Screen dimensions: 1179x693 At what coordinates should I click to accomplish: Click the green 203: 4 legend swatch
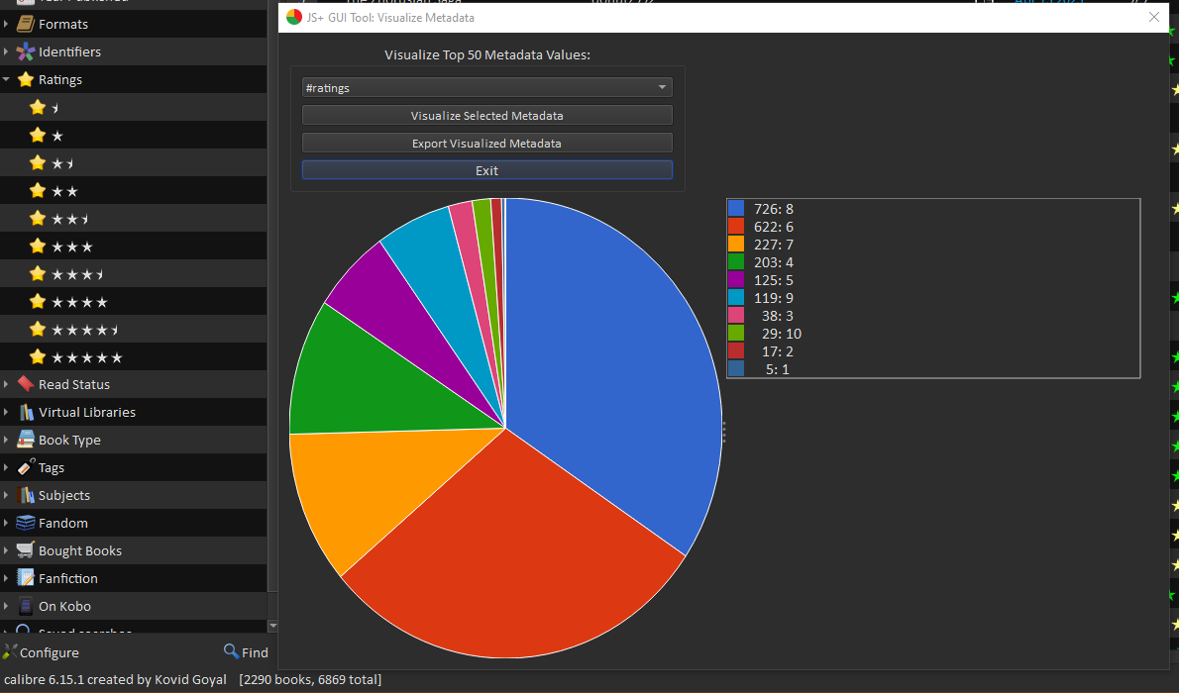point(736,261)
